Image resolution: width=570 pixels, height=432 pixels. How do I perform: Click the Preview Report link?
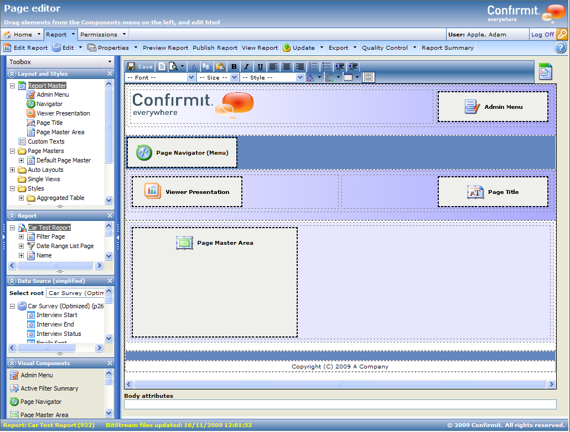pos(164,48)
